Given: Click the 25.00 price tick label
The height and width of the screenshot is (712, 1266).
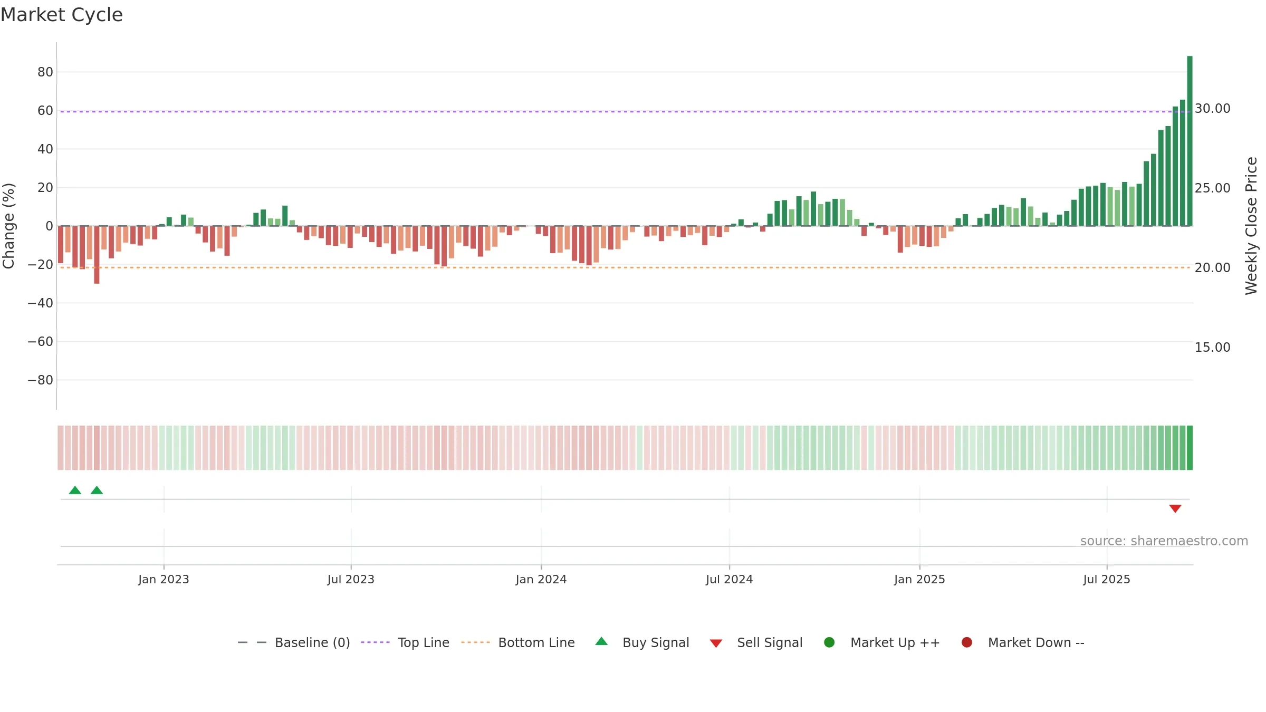Looking at the screenshot, I should click(1213, 188).
